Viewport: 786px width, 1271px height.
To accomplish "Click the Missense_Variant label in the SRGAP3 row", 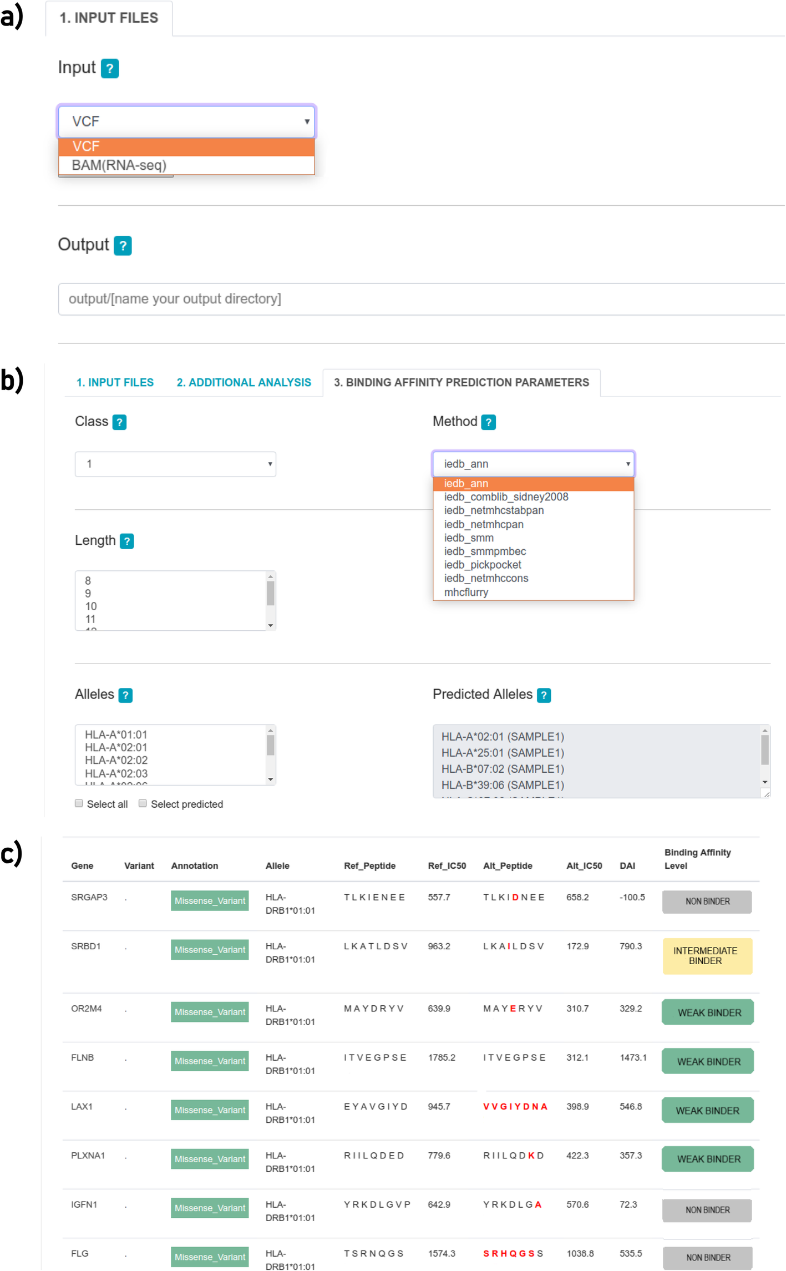I will pos(210,901).
